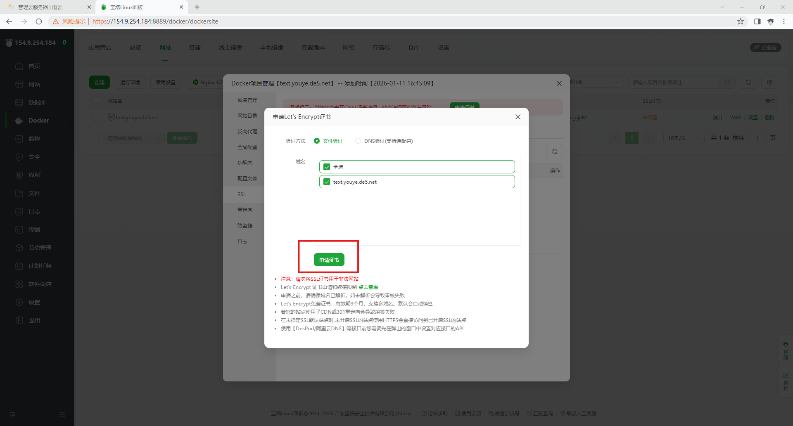Select DNS验证 verification radio option
Image resolution: width=793 pixels, height=426 pixels.
point(358,141)
